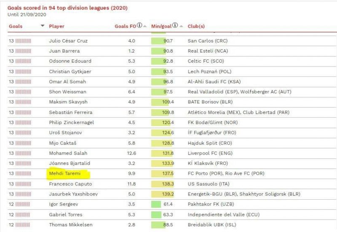Click the goal tally marks for Igor Sergeev

tap(23, 204)
